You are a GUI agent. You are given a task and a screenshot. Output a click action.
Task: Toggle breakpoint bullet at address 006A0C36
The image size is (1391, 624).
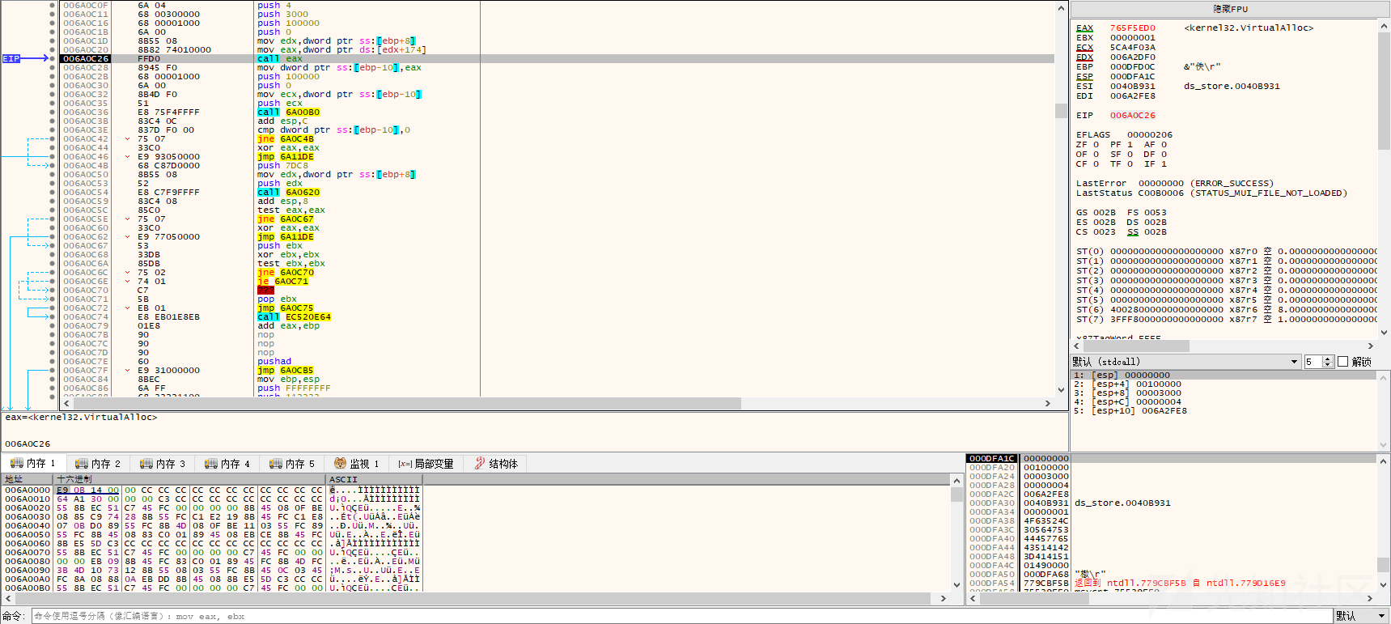53,112
